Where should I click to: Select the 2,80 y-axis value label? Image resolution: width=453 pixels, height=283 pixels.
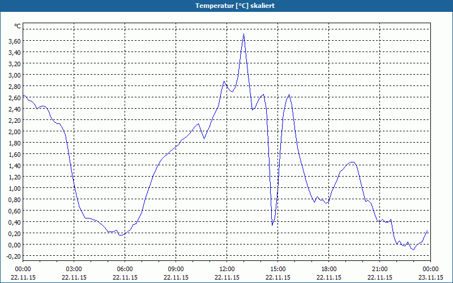pyautogui.click(x=15, y=87)
